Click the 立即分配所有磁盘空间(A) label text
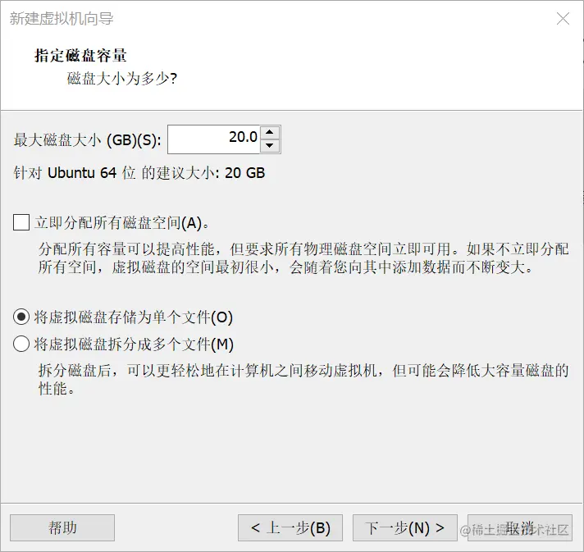 point(121,223)
